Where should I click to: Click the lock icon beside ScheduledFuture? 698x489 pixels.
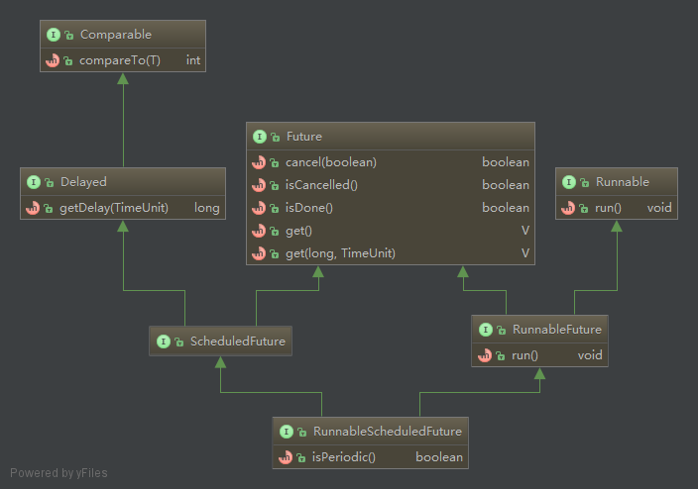[x=178, y=342]
